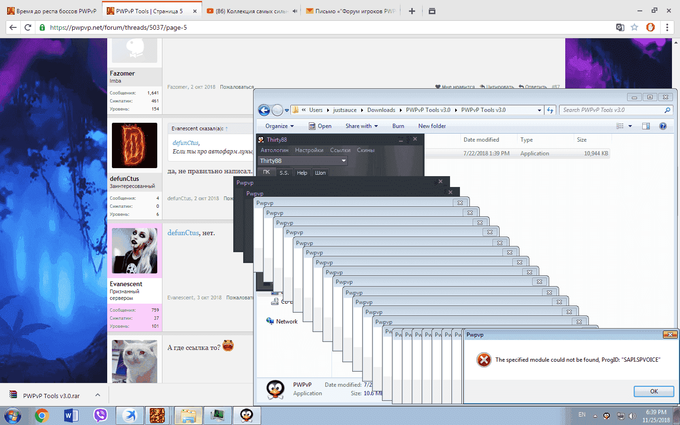This screenshot has width=680, height=425.
Task: Click the Google Translate icon in address bar
Action: (x=620, y=27)
